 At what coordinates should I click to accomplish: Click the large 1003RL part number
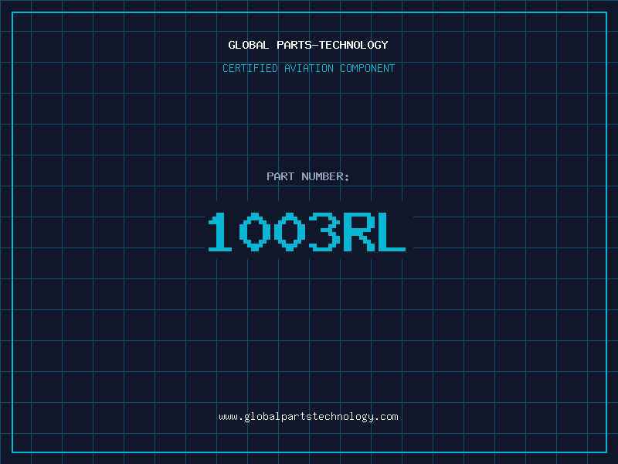pyautogui.click(x=307, y=232)
